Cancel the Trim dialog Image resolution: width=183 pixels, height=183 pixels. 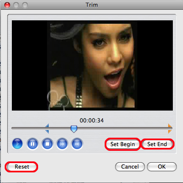(x=130, y=166)
